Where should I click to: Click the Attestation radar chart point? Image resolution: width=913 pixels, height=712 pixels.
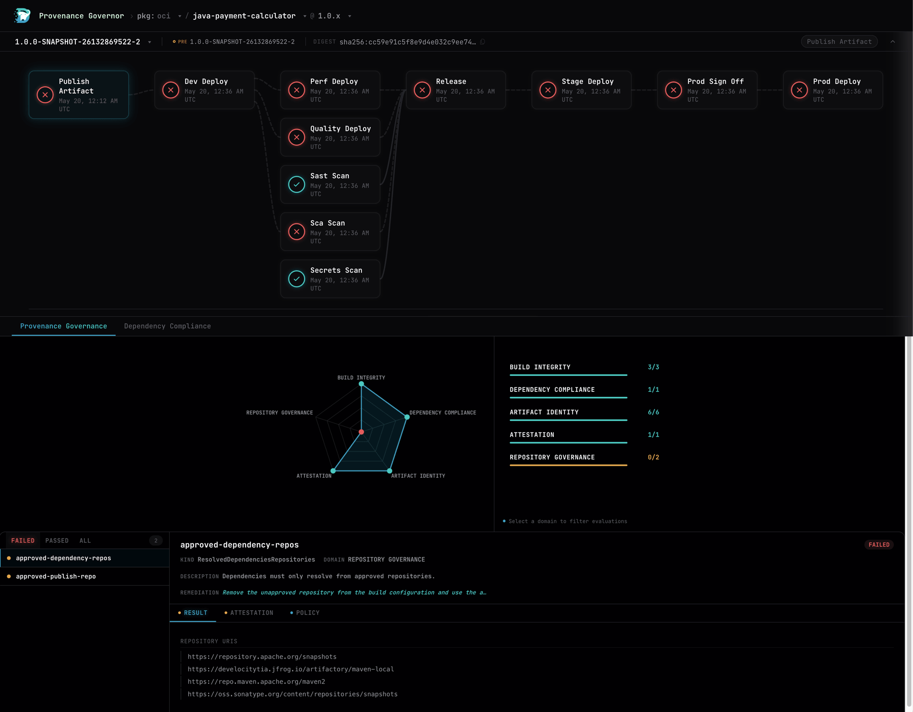tap(333, 470)
